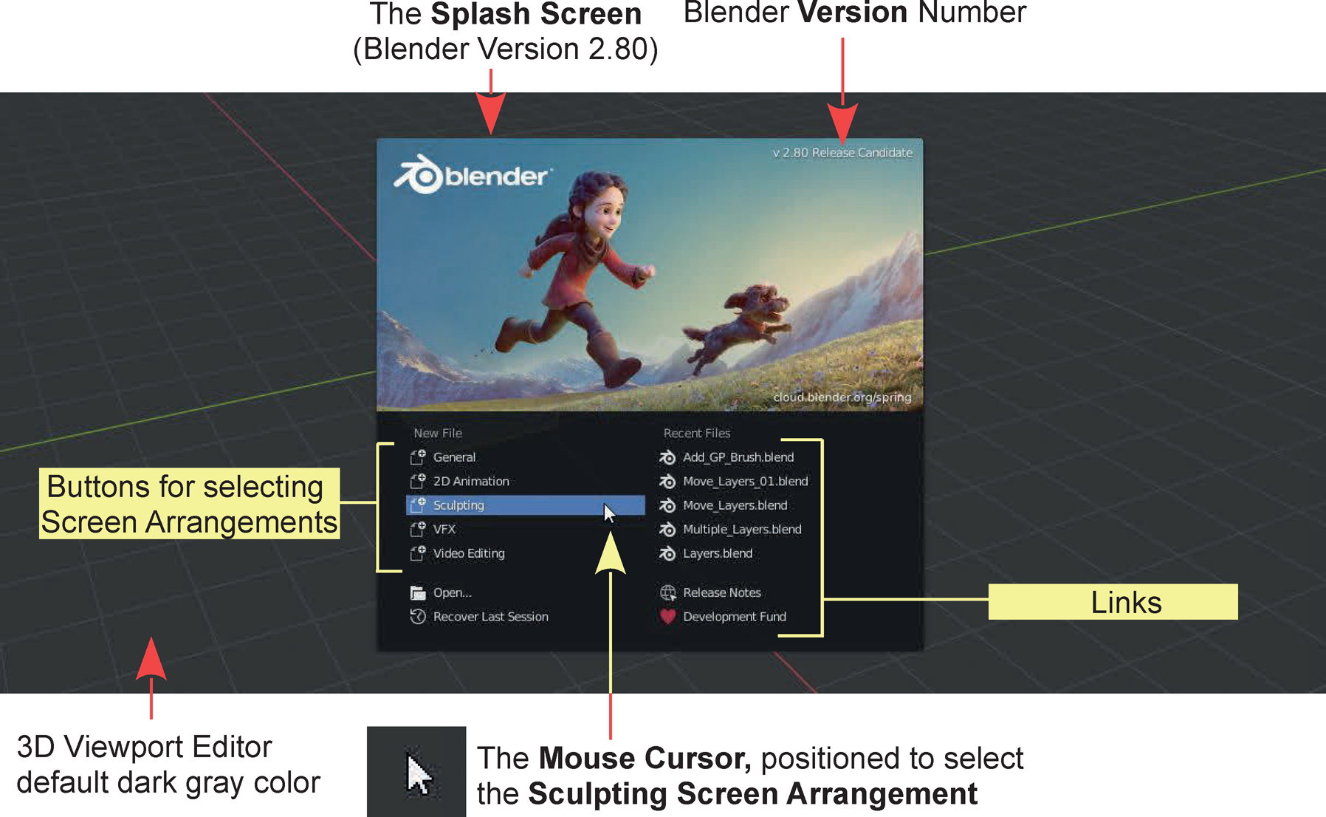This screenshot has width=1326, height=817.
Task: Click the Blender logo on the splash
Action: (x=473, y=176)
